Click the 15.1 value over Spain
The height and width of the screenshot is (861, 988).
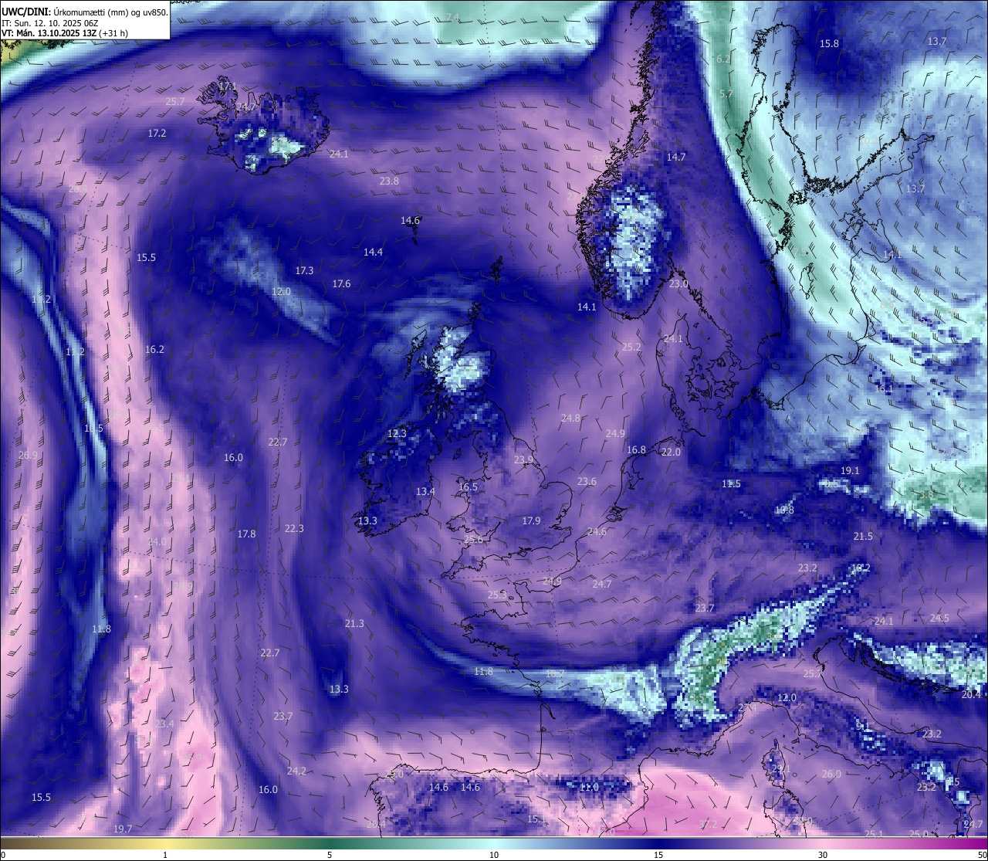click(x=536, y=819)
